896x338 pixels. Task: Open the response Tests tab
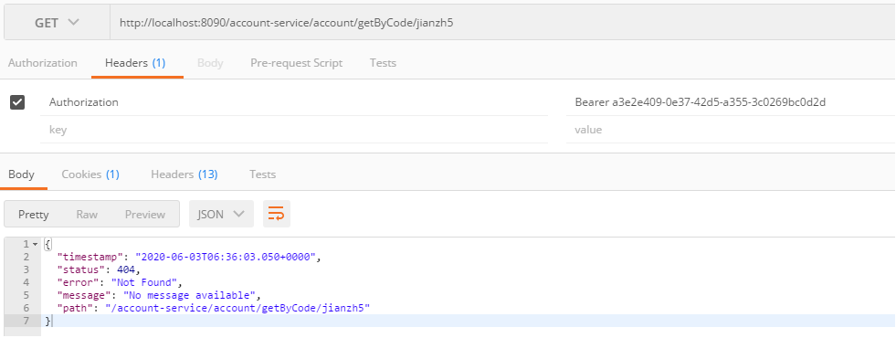tap(263, 174)
